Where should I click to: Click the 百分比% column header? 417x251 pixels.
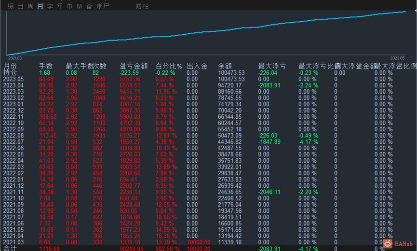click(169, 66)
